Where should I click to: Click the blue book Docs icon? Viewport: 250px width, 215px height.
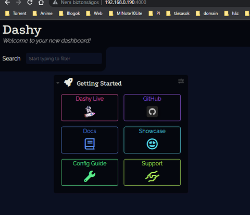point(90,144)
